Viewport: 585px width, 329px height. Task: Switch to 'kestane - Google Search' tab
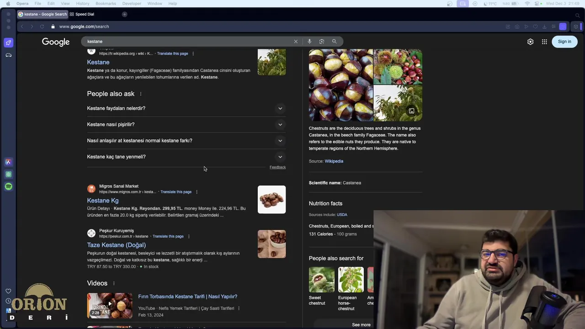43,14
